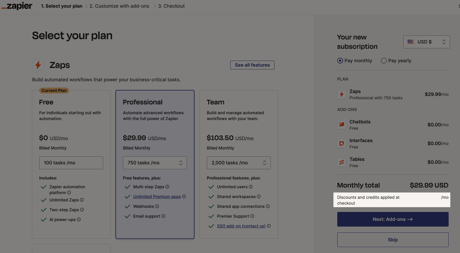Click the checkmark beside Unlimited users

pyautogui.click(x=211, y=187)
